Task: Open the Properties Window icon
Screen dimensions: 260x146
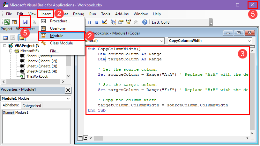Action: (121, 22)
